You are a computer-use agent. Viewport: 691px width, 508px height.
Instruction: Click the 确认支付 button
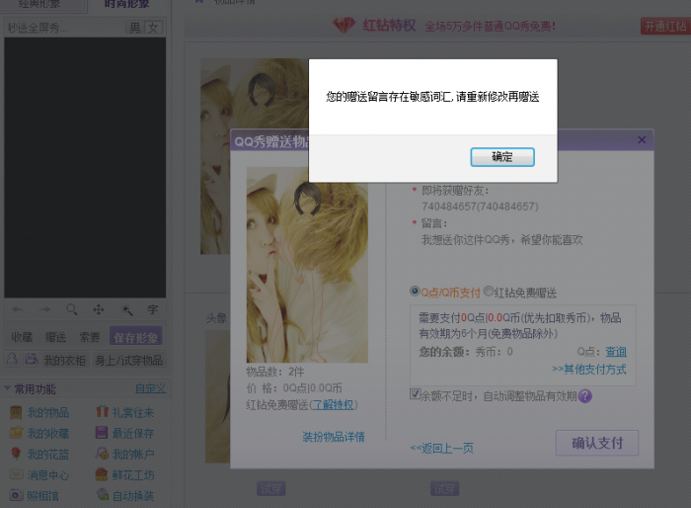click(x=597, y=443)
